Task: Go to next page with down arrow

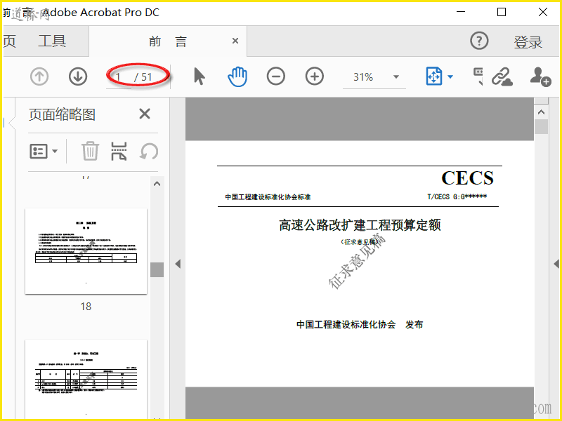Action: [x=78, y=76]
